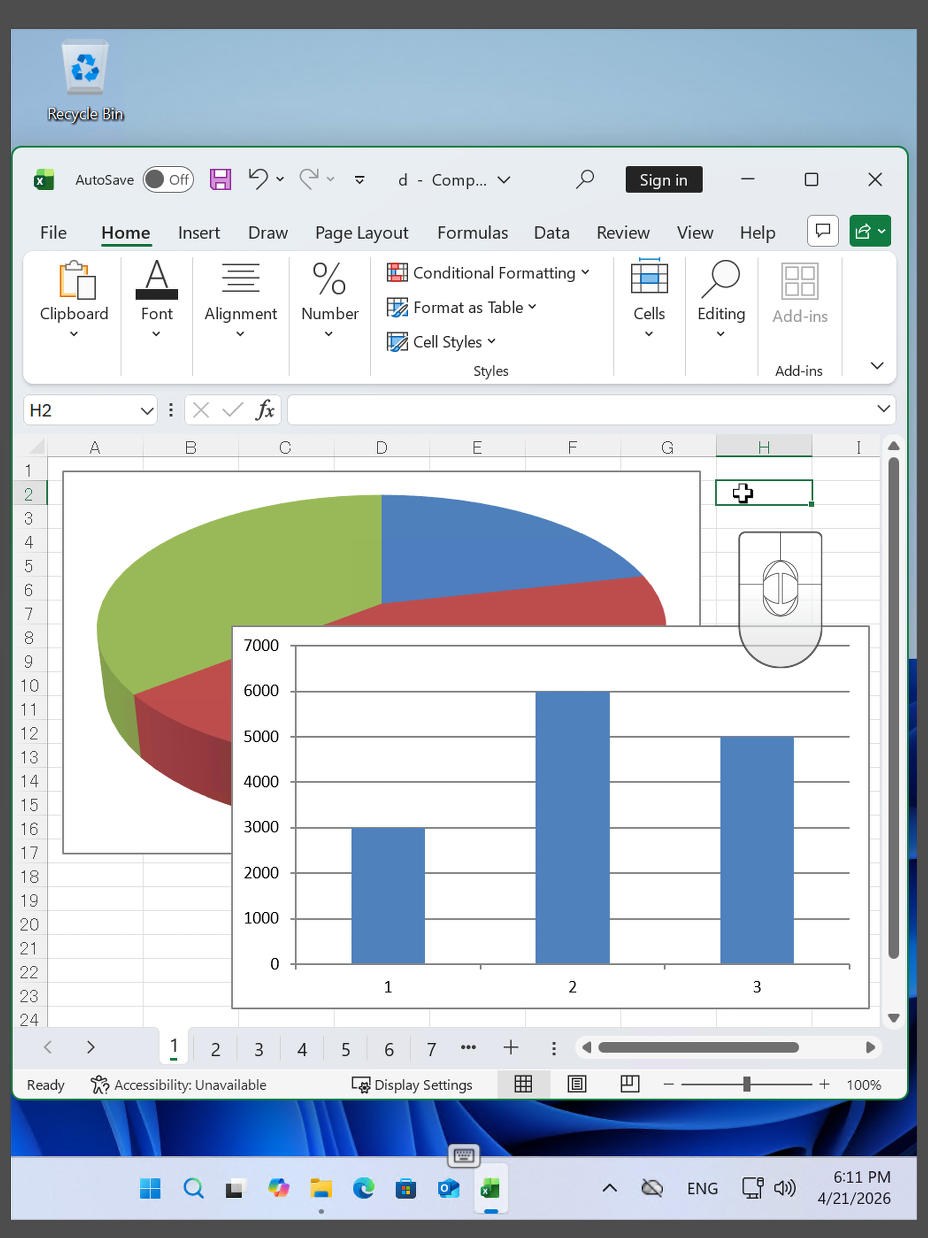Open the Search magnifier in title bar
Screen dimensions: 928x1238
[x=585, y=179]
